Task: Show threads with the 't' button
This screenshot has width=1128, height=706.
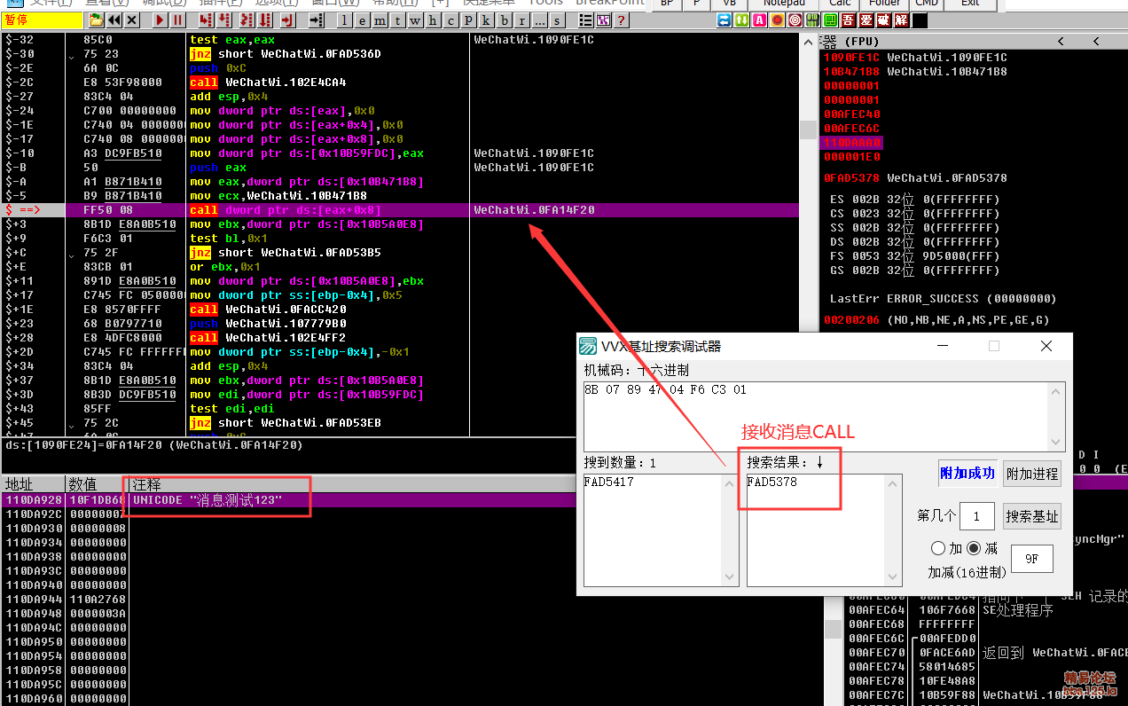Action: pyautogui.click(x=398, y=20)
